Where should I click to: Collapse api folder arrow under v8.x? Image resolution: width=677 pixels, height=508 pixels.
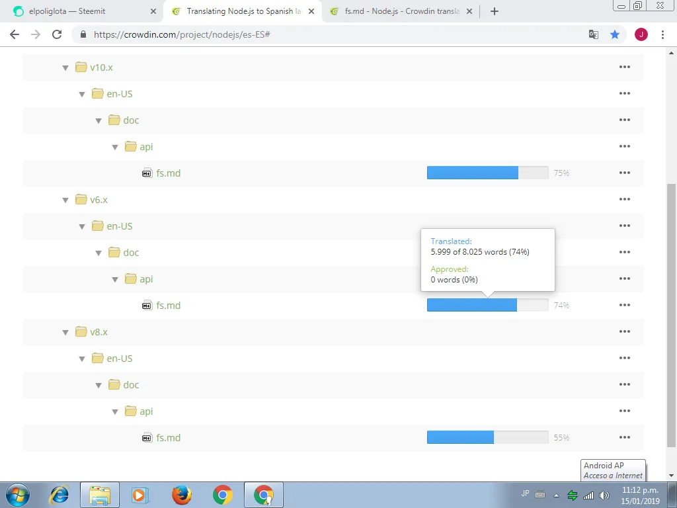(115, 411)
